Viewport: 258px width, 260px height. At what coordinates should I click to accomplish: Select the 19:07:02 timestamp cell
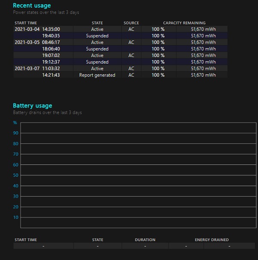(51, 55)
